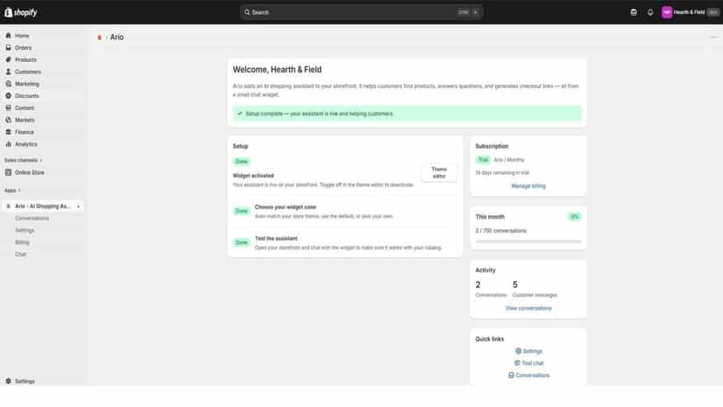The height and width of the screenshot is (407, 723).
Task: Click the Setup card heading
Action: point(240,146)
